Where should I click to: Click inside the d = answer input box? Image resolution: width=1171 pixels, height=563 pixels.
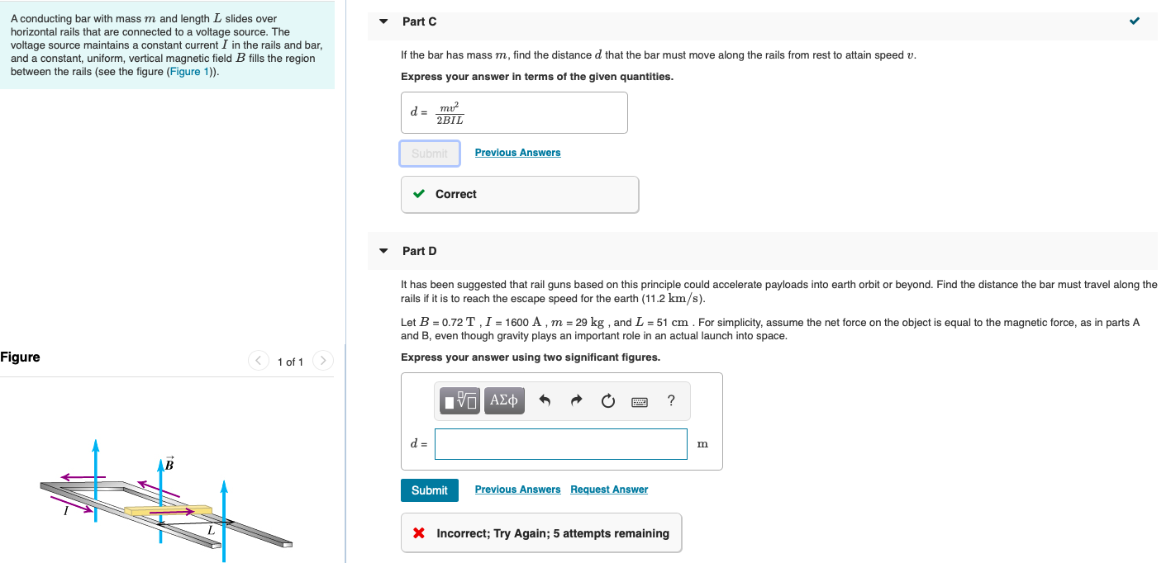pyautogui.click(x=560, y=443)
